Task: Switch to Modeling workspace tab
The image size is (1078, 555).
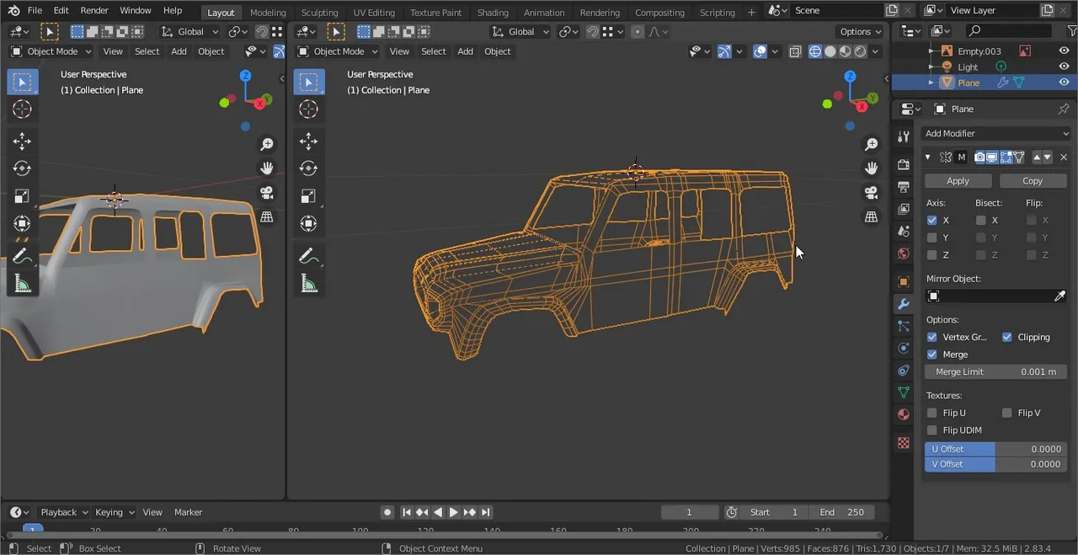Action: 268,13
